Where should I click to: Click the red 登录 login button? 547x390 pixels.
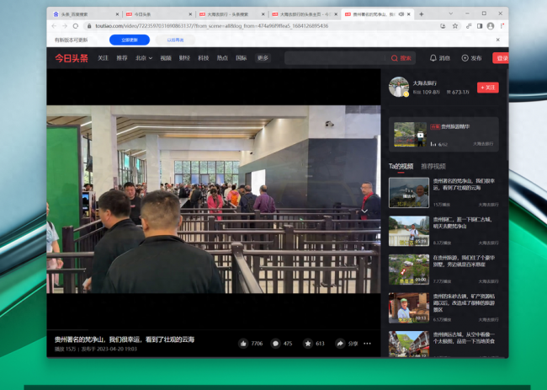pos(501,58)
